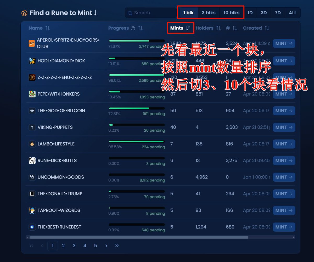Click the PEPE•WIT•HONKERS frog icon
The height and width of the screenshot is (262, 314).
pyautogui.click(x=32, y=94)
